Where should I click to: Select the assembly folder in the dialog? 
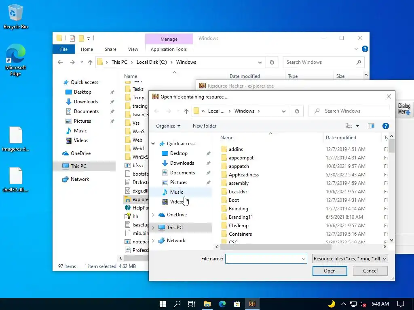coord(239,183)
